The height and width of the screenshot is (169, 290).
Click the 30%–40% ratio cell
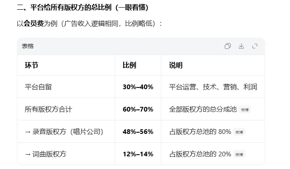click(x=138, y=87)
